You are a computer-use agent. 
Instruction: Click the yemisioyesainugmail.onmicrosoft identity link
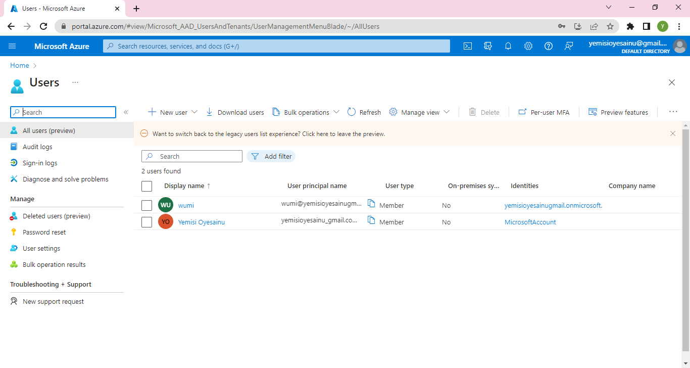coord(554,205)
